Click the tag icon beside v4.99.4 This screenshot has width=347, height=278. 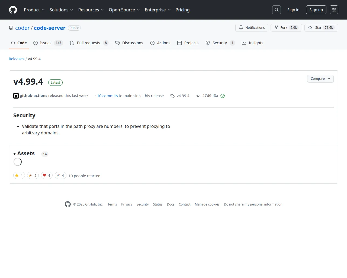[172, 96]
